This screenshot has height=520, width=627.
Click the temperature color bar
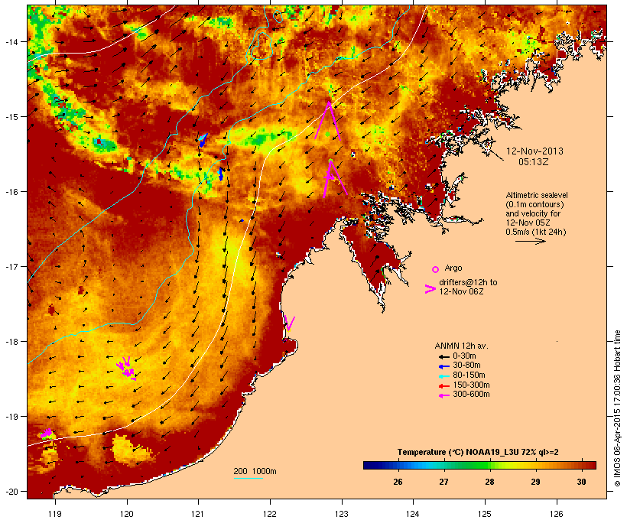coord(479,465)
